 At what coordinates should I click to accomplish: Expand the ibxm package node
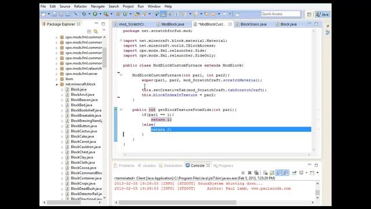pos(57,79)
